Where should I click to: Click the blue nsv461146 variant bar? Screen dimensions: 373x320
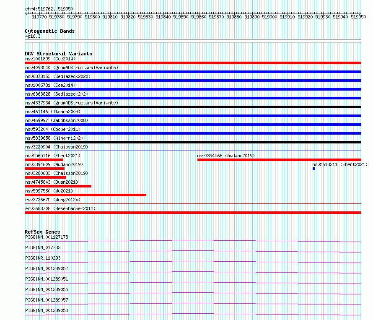[x=193, y=116]
